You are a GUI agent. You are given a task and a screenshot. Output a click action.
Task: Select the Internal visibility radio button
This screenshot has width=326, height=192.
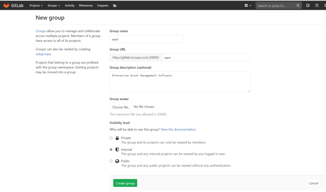(111, 149)
